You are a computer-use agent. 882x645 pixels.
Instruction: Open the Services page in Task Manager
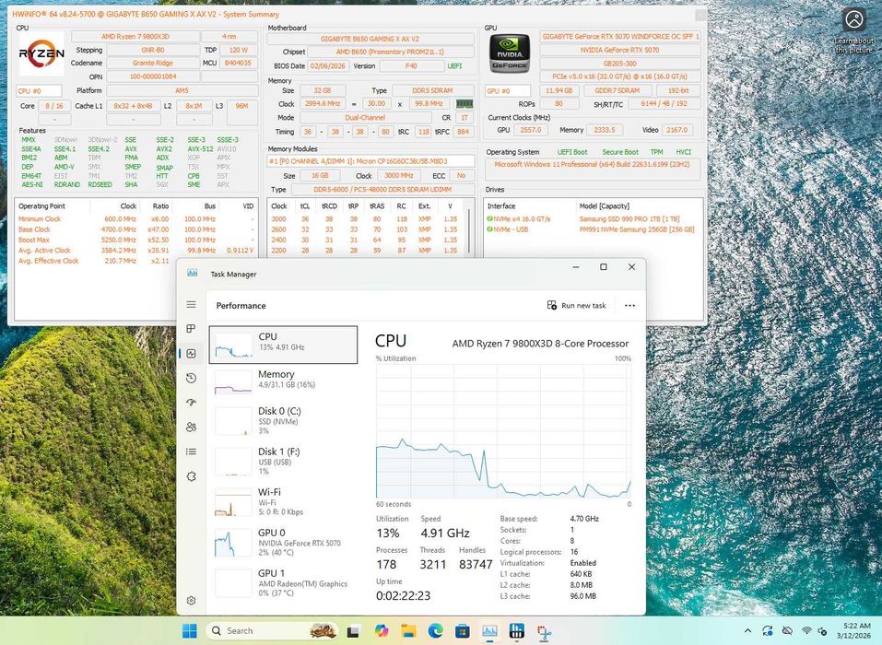click(192, 476)
